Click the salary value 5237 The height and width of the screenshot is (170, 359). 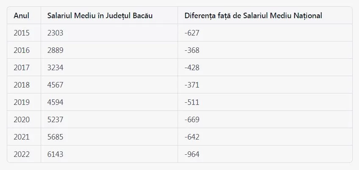pos(55,120)
